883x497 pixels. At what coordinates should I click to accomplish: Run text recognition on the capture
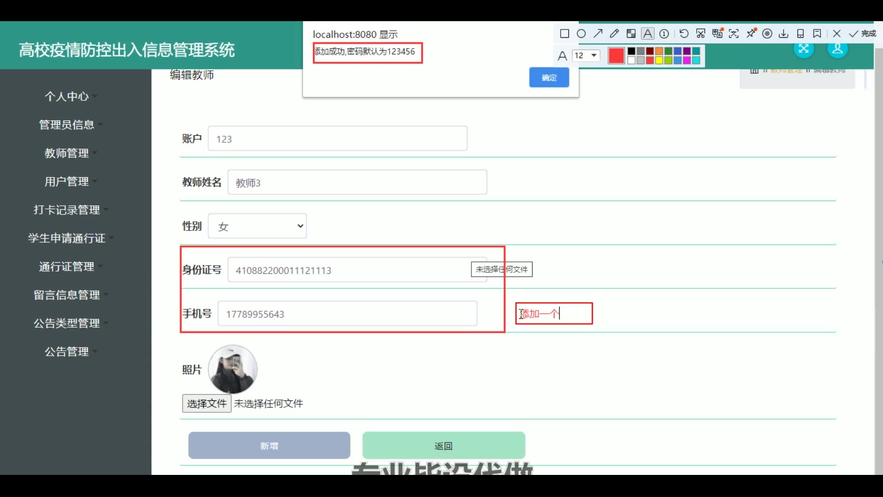point(734,34)
